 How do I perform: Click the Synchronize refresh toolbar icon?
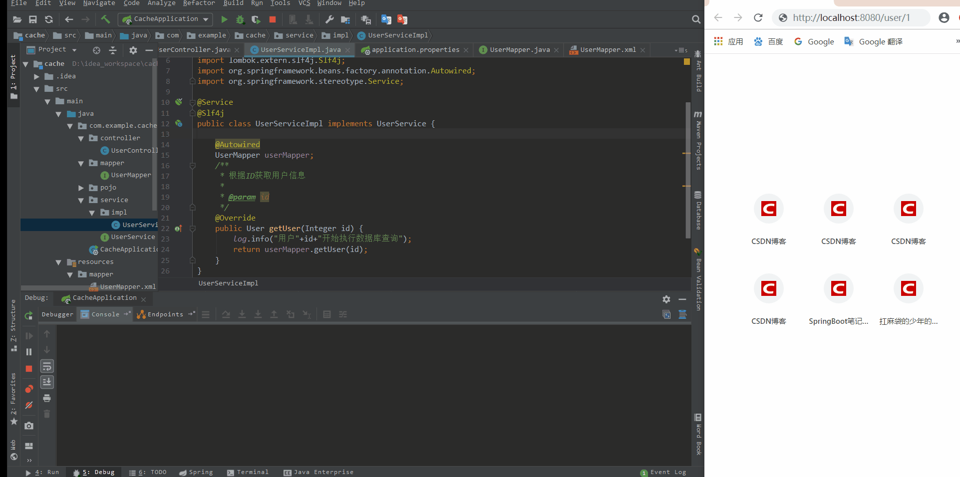point(49,19)
